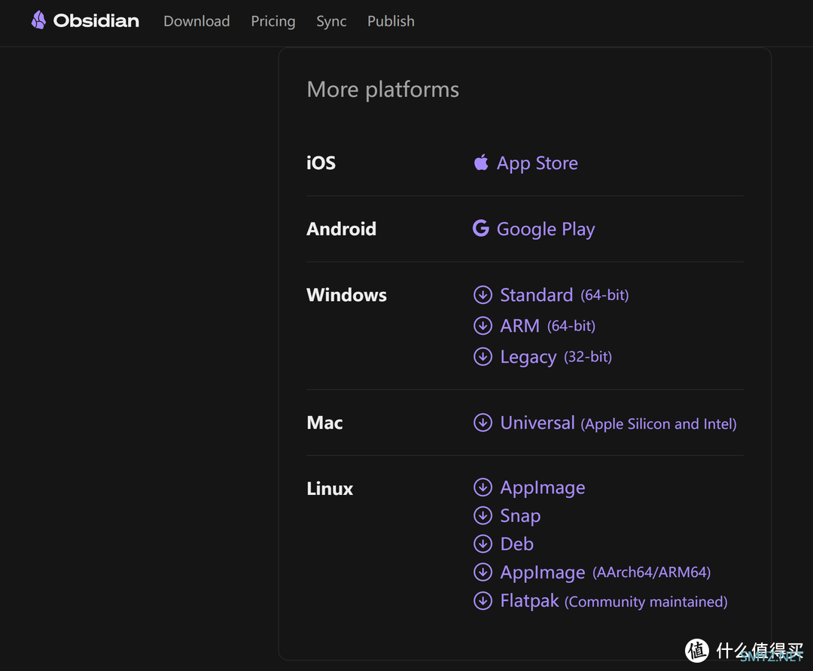Download the Linux Snap package

pyautogui.click(x=520, y=516)
